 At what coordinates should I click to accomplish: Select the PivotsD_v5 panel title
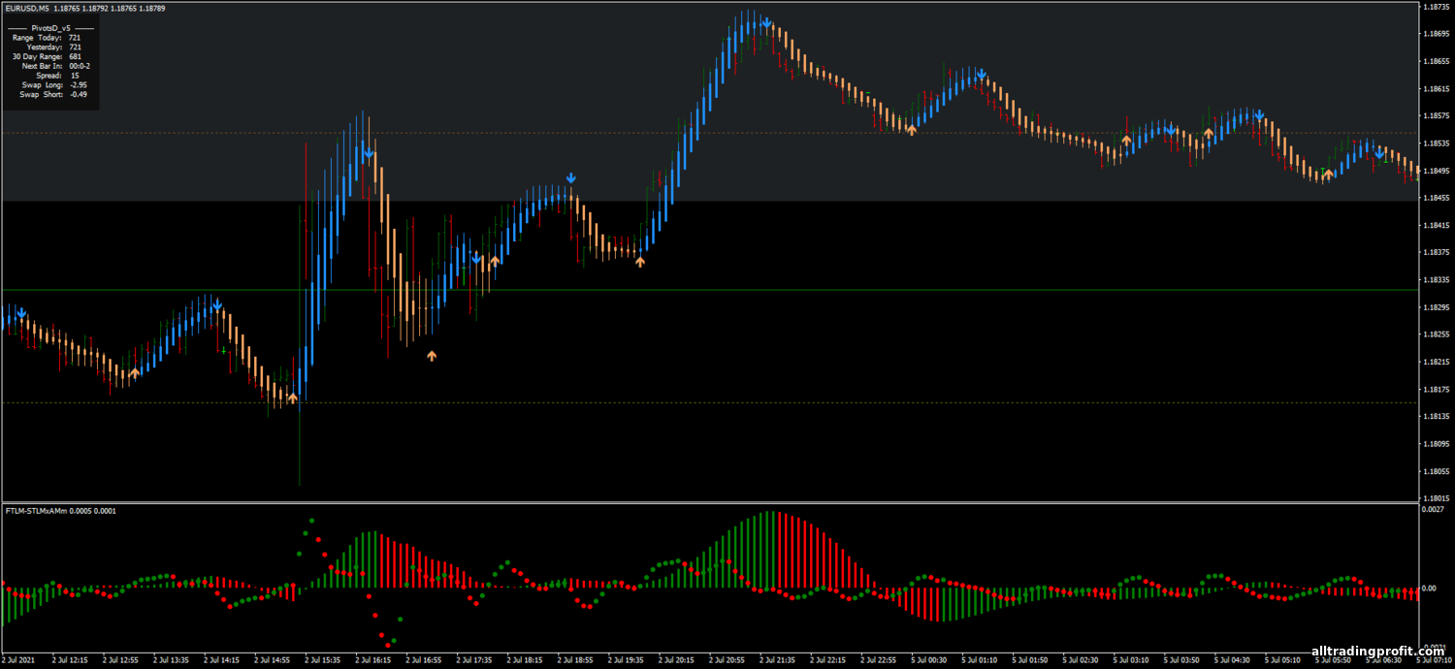[x=51, y=28]
